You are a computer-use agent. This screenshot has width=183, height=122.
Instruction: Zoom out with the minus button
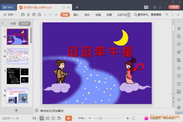coord(90,118)
